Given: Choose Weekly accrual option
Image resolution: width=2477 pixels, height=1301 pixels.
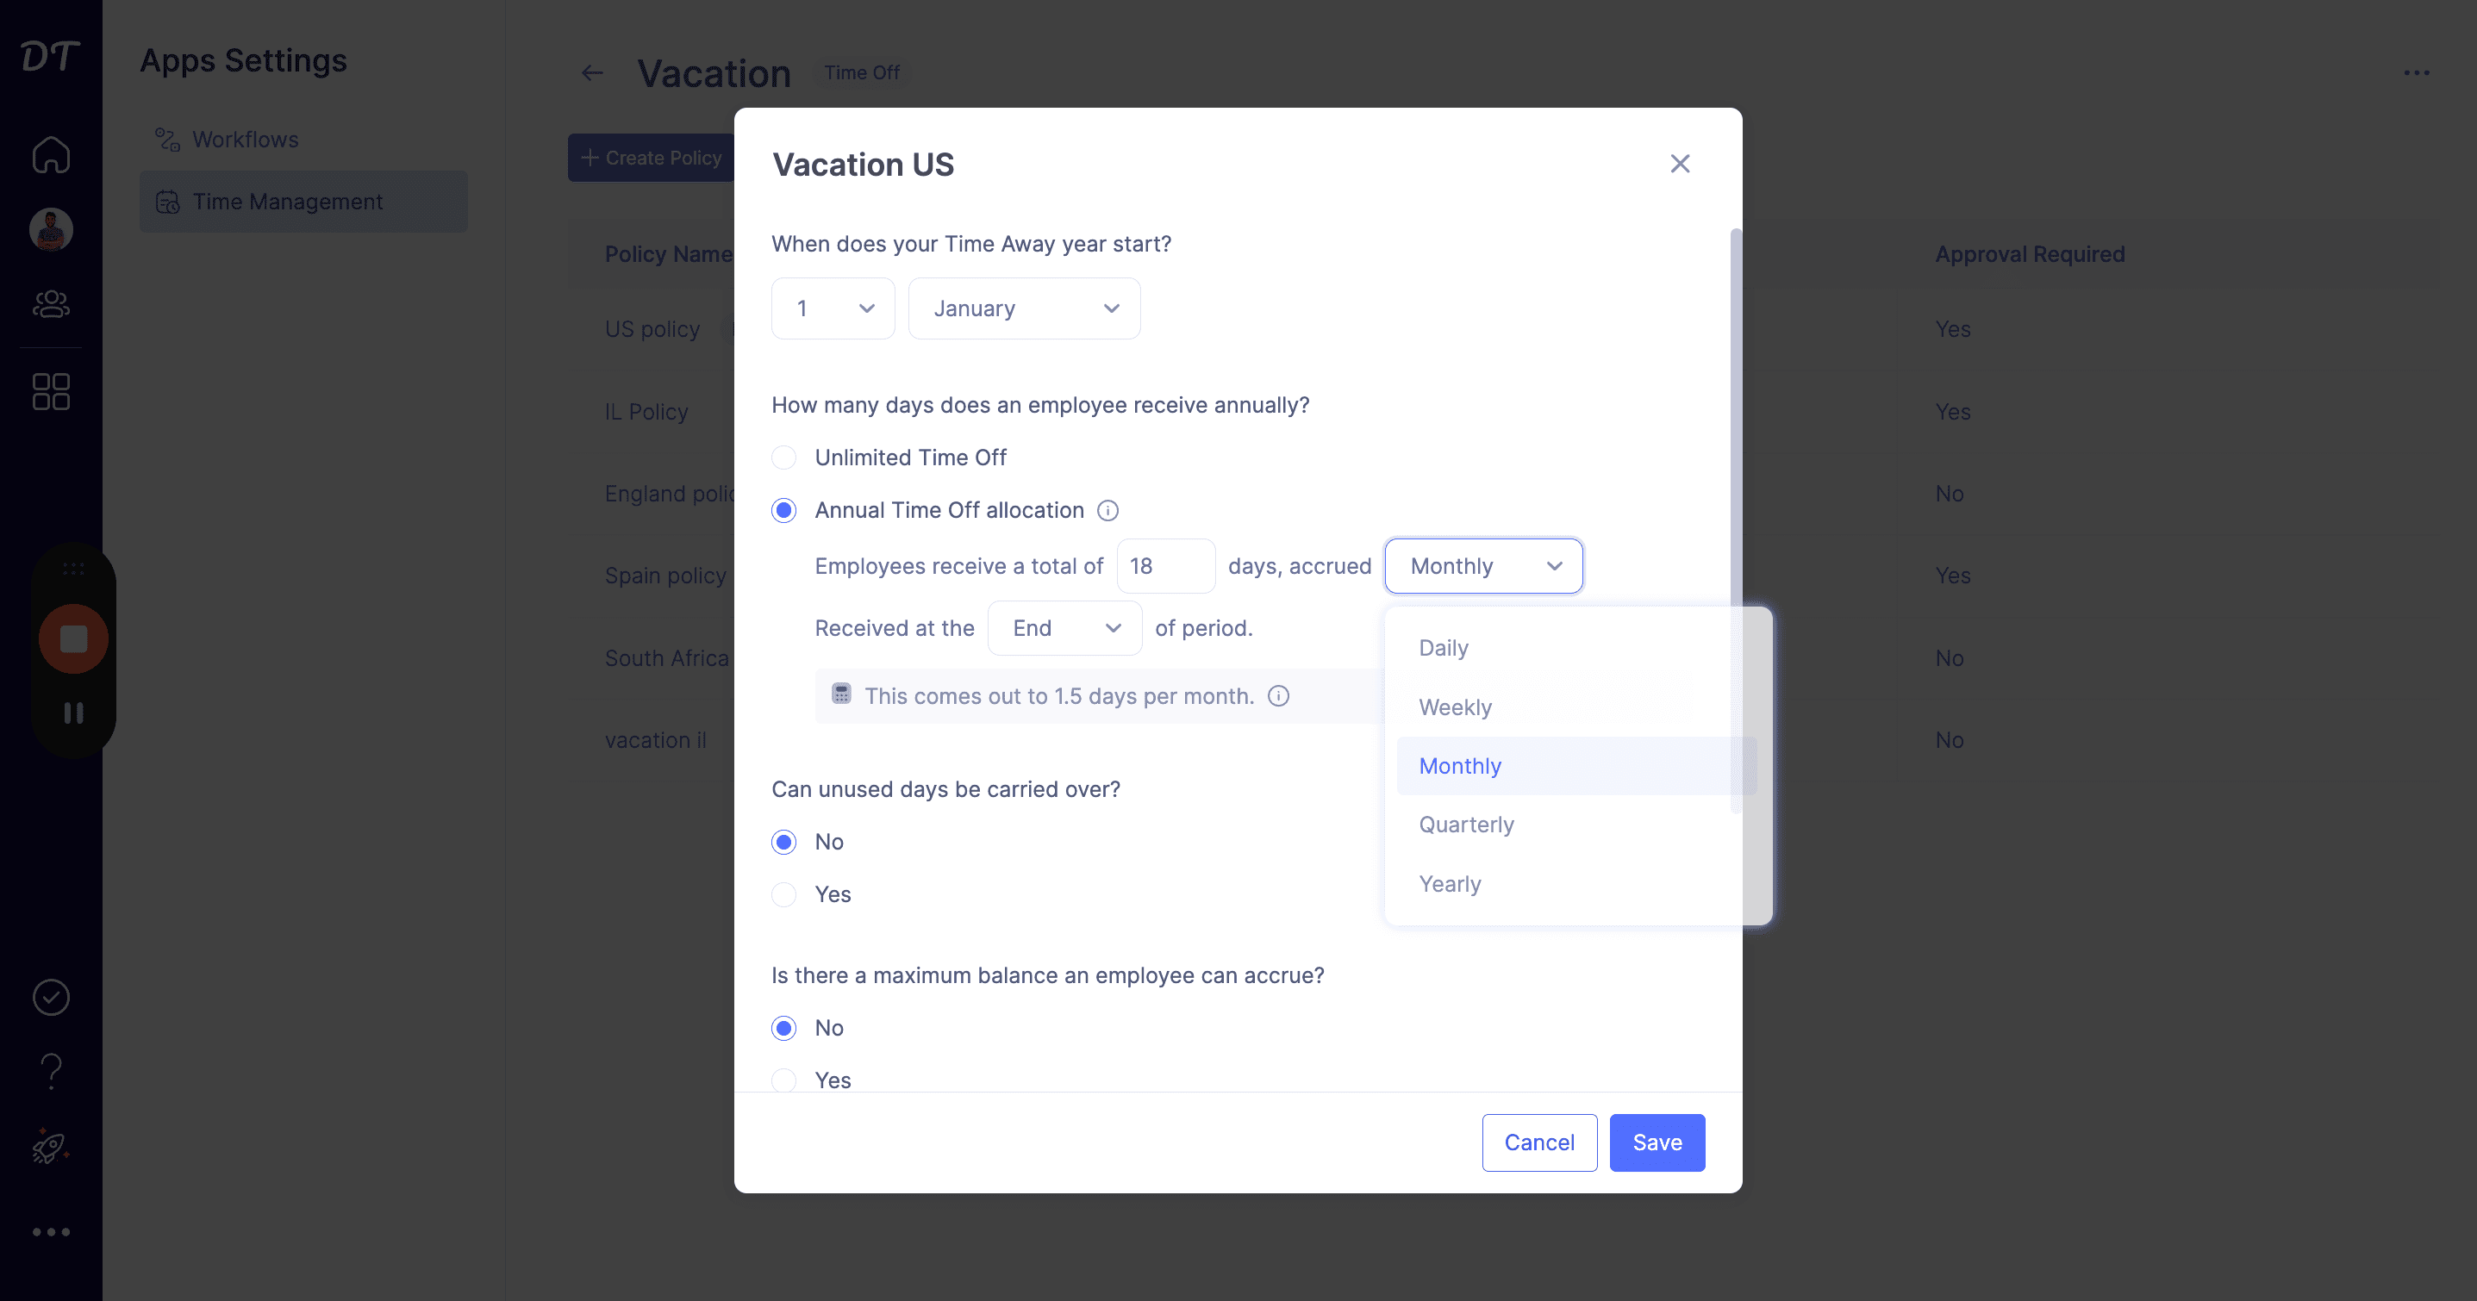Looking at the screenshot, I should point(1576,707).
